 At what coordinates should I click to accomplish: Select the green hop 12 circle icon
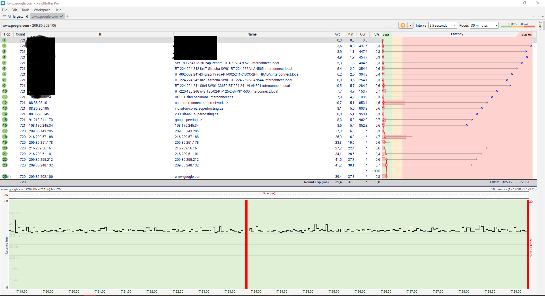pos(5,103)
